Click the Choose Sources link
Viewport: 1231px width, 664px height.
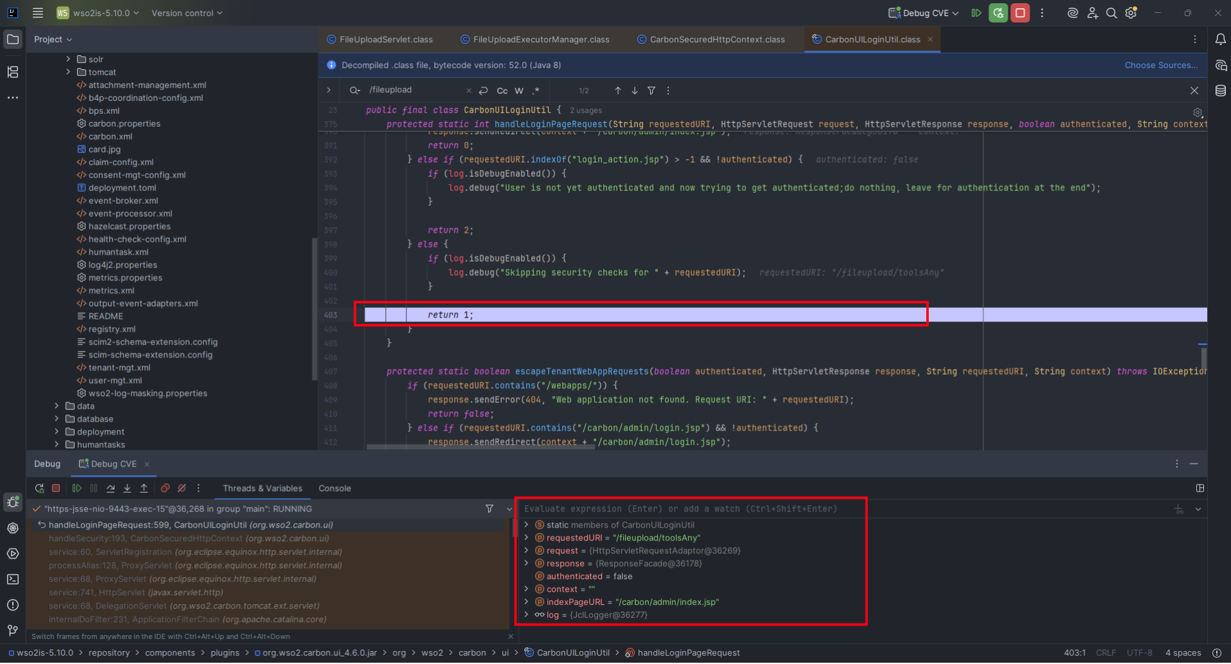click(x=1160, y=65)
